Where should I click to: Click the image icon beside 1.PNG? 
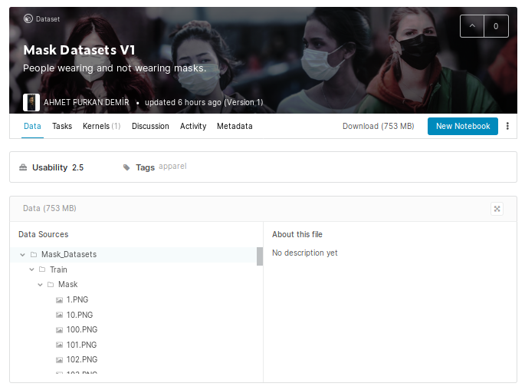(59, 300)
